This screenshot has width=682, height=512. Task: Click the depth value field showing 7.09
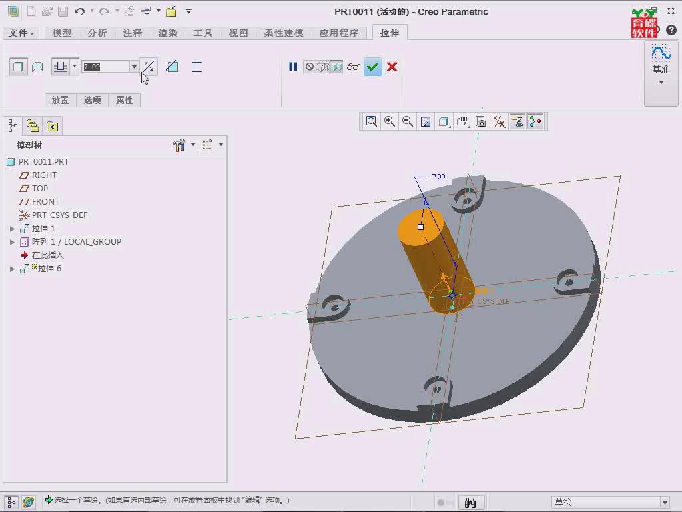(x=106, y=67)
